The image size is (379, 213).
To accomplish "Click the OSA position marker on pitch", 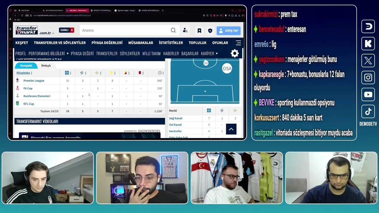I will click(227, 69).
